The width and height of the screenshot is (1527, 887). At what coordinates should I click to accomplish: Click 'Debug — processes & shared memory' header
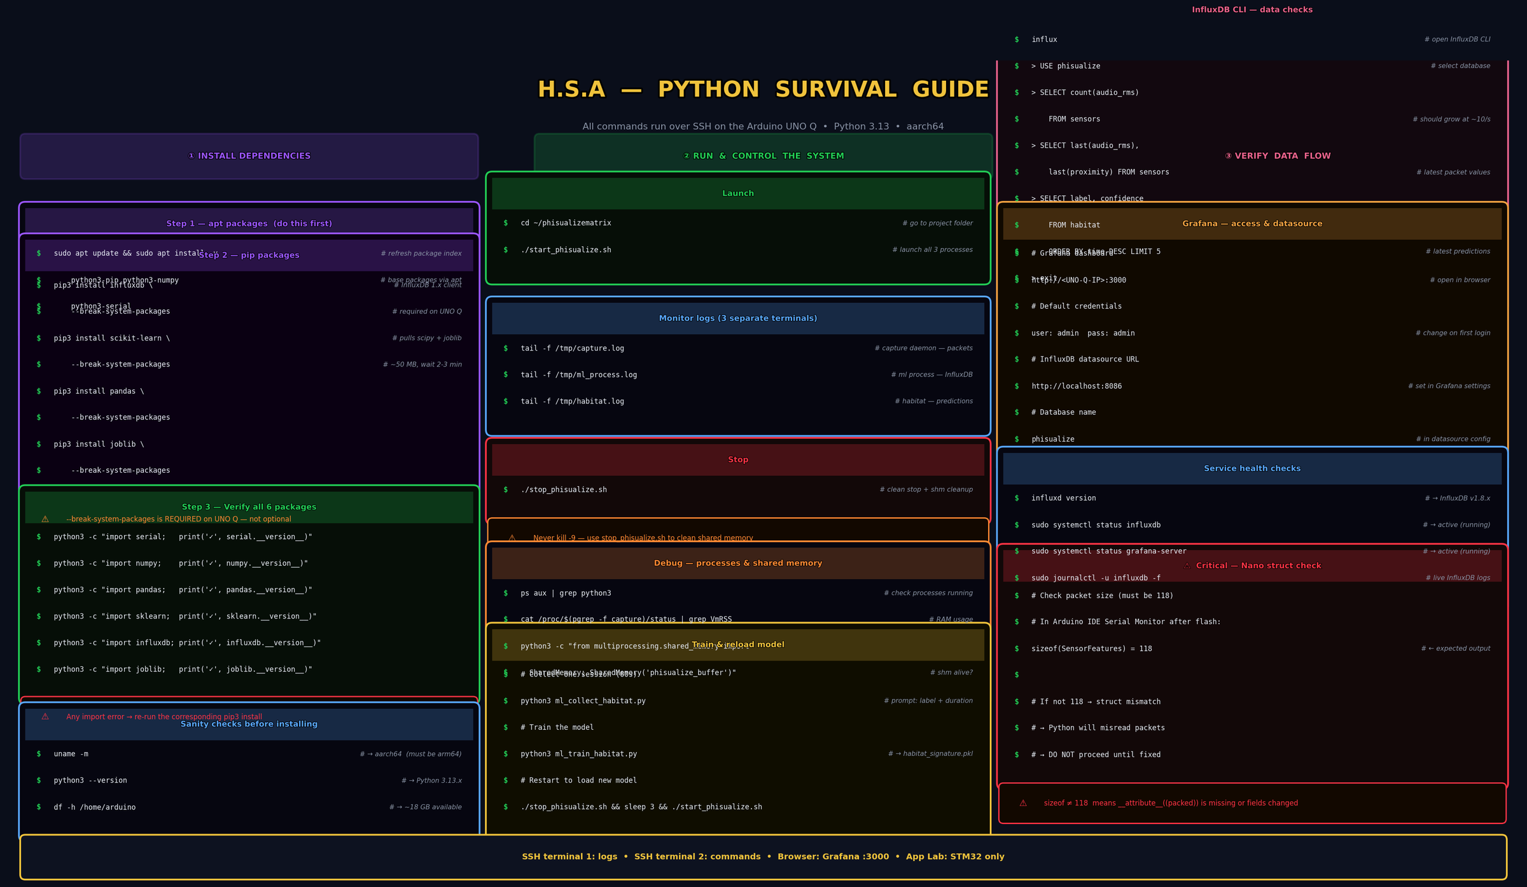738,563
